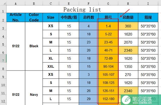The height and width of the screenshot is (105, 161).
Task: Click the select-all corner triangle
Action: pos(5,4)
